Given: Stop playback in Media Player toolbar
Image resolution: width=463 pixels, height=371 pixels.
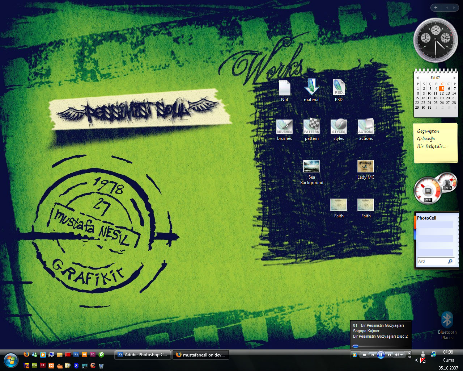Looking at the screenshot, I should [x=364, y=355].
